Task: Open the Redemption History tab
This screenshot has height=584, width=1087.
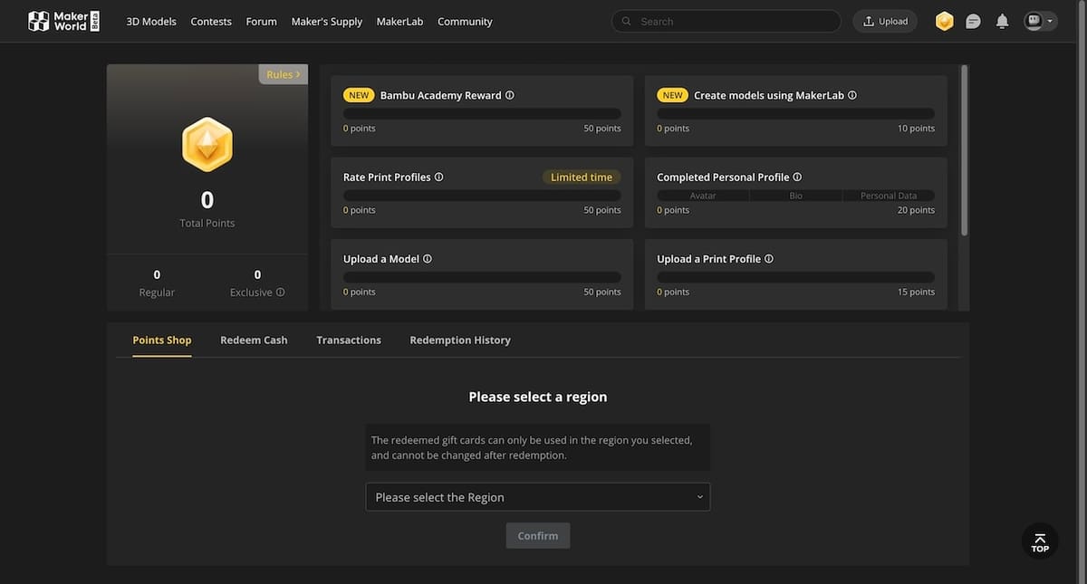Action: point(460,340)
